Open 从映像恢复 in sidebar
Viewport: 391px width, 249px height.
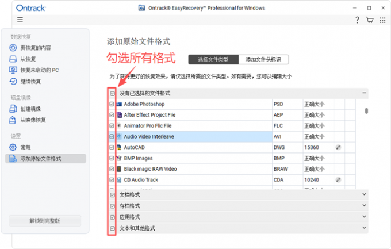pyautogui.click(x=33, y=120)
